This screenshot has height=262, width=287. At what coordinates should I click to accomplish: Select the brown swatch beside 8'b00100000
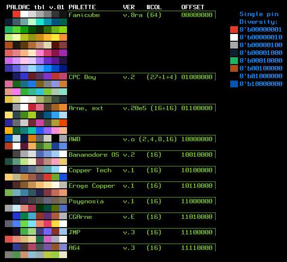click(234, 68)
